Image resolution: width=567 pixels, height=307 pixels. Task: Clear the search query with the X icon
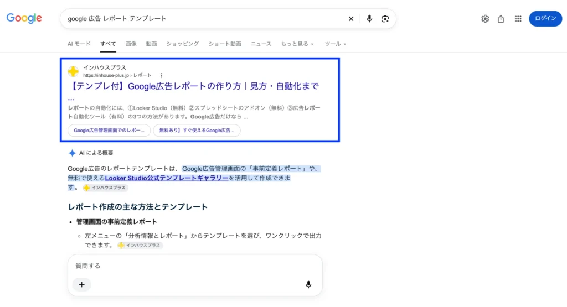click(x=350, y=19)
